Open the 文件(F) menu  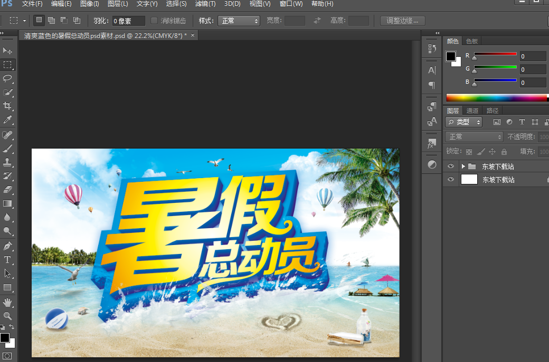tap(32, 4)
